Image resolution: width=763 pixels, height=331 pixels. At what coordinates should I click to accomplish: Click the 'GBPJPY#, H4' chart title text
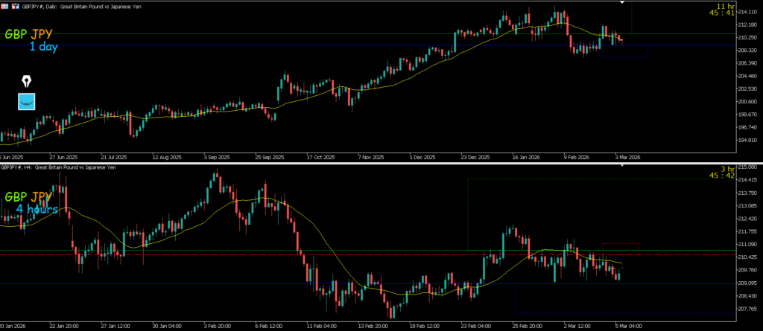(x=24, y=169)
